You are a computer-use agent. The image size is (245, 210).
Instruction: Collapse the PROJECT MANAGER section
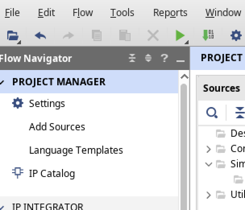tap(2, 82)
